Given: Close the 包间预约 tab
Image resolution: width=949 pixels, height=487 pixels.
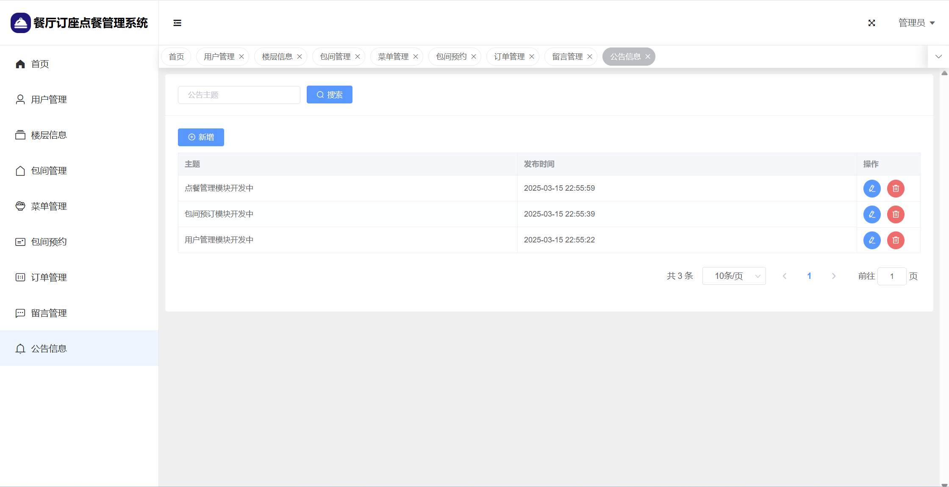Looking at the screenshot, I should (x=474, y=57).
